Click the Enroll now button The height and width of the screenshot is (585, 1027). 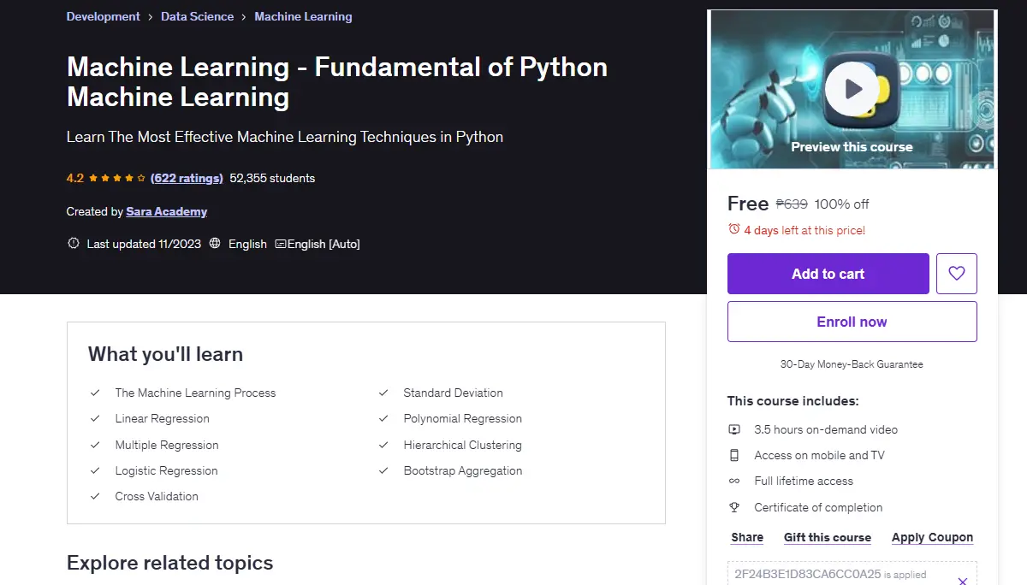pyautogui.click(x=852, y=322)
